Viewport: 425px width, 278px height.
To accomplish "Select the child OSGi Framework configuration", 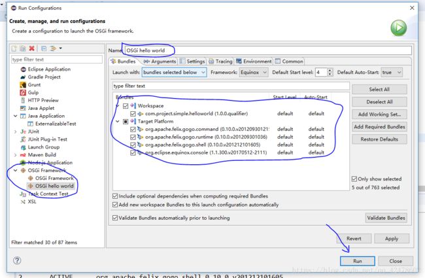I will tap(54, 178).
